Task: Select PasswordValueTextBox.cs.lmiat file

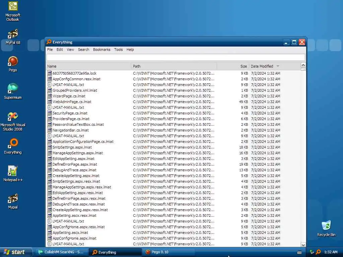Action: point(78,124)
